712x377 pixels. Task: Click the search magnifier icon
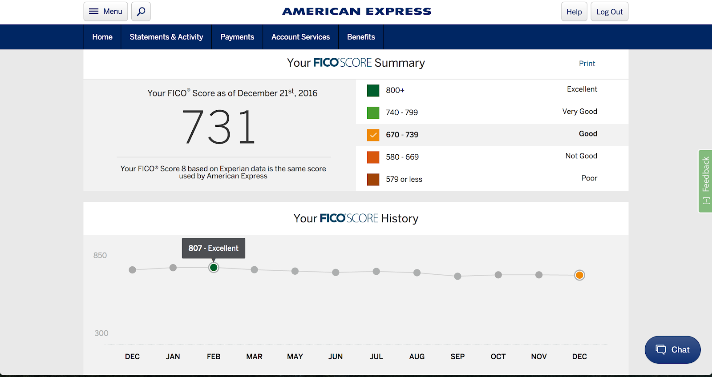point(141,12)
